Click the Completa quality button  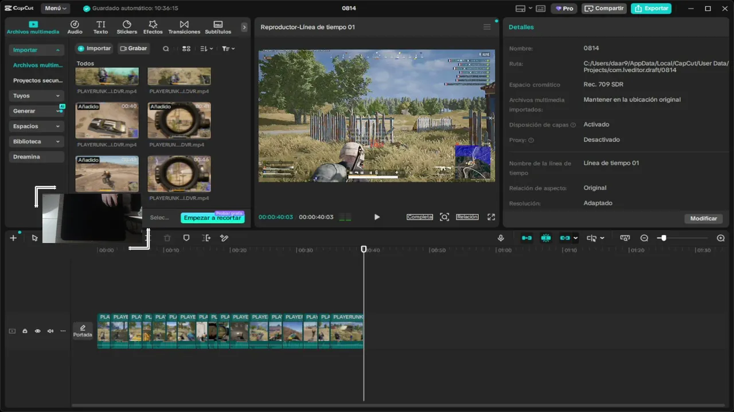(x=420, y=217)
